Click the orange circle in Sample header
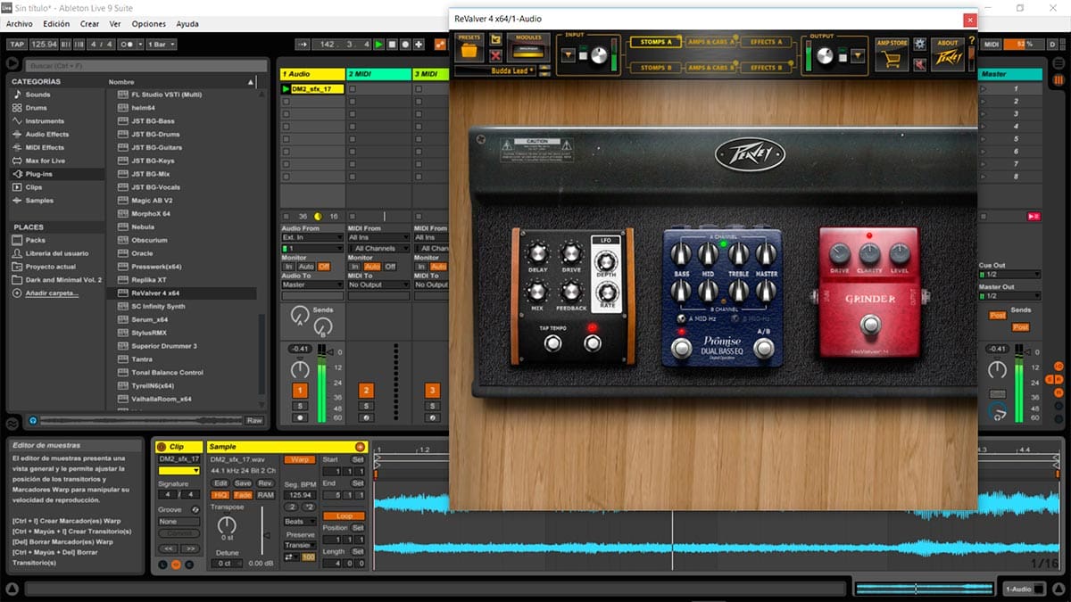The width and height of the screenshot is (1071, 602). [360, 447]
